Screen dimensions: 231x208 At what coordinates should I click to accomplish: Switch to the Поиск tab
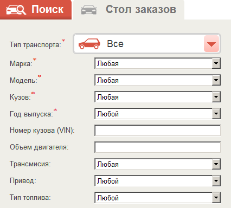coord(36,10)
